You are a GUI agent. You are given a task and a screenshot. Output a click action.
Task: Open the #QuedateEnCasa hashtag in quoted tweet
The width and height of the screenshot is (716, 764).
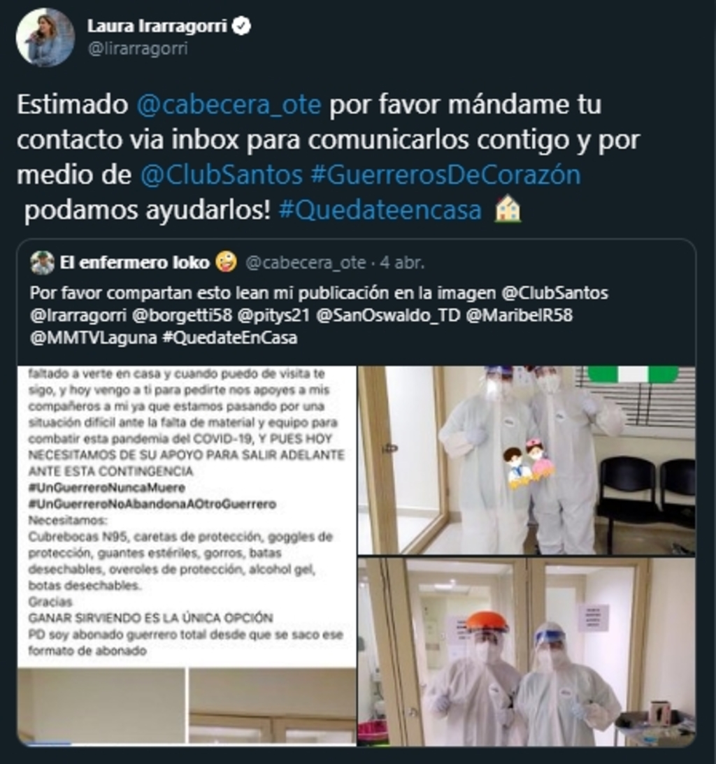229,338
